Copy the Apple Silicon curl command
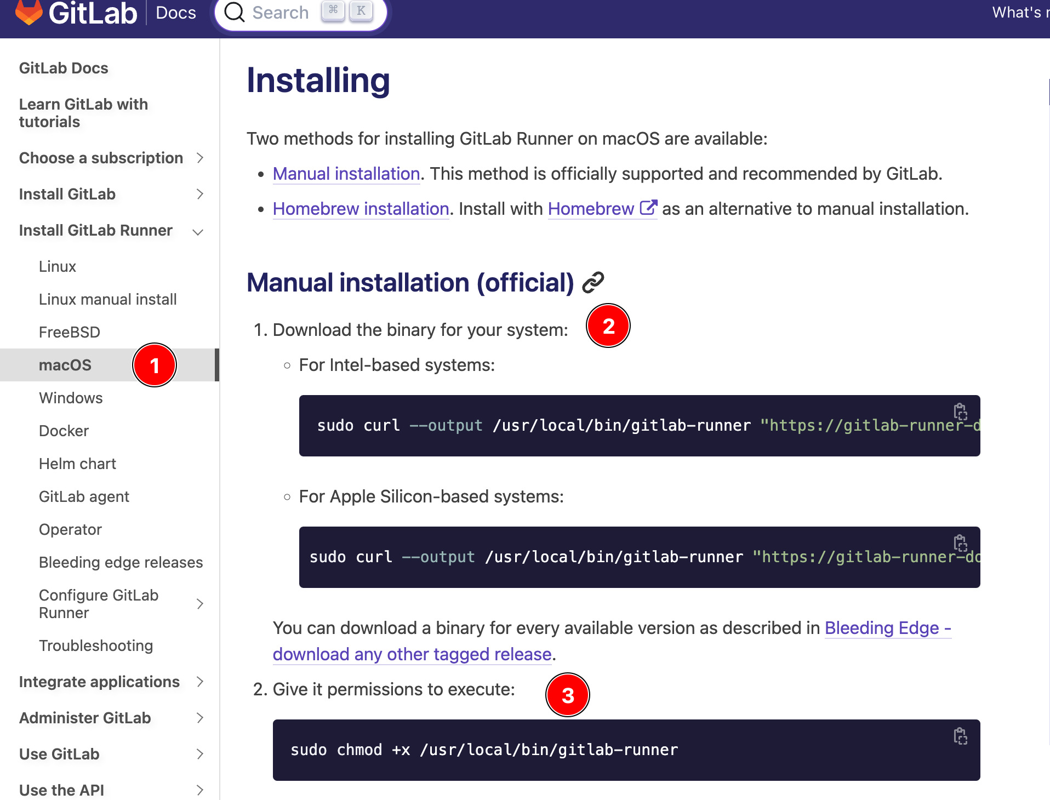This screenshot has height=800, width=1050. coord(960,542)
